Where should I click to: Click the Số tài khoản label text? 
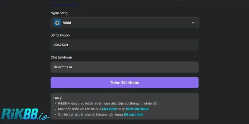[60, 35]
